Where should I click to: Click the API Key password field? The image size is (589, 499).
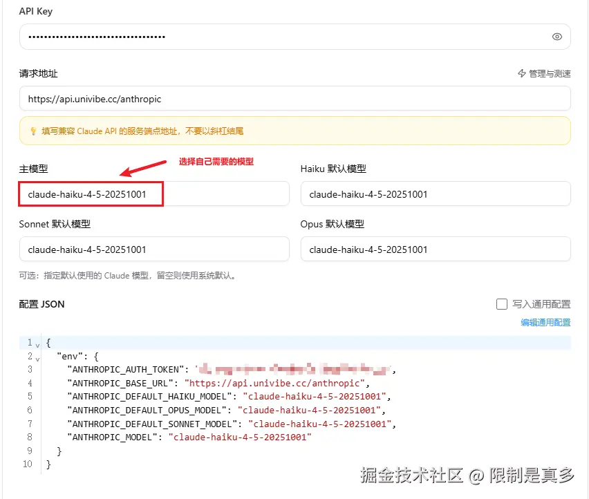pos(295,37)
